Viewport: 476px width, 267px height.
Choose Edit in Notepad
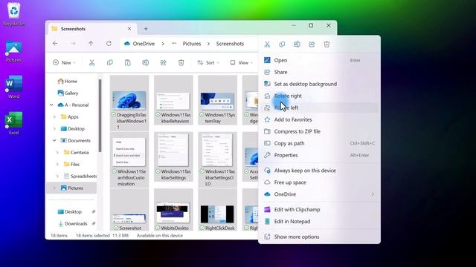click(319, 221)
